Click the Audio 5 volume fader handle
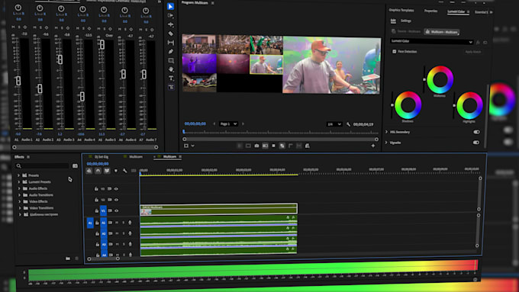 click(x=102, y=44)
